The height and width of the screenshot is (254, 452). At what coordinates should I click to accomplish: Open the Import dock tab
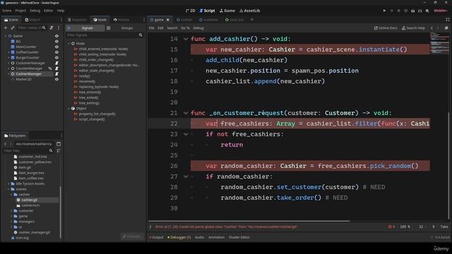[x=32, y=20]
